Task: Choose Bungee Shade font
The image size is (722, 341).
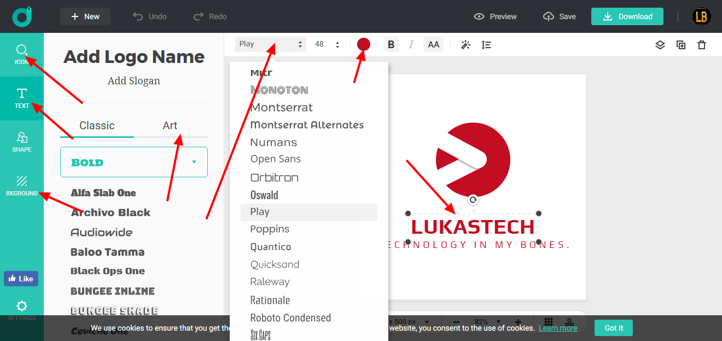Action: [114, 310]
